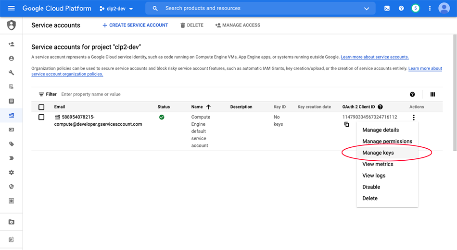Expand the clp2-dev project selector
Viewport: 457px width, 250px height.
point(116,8)
